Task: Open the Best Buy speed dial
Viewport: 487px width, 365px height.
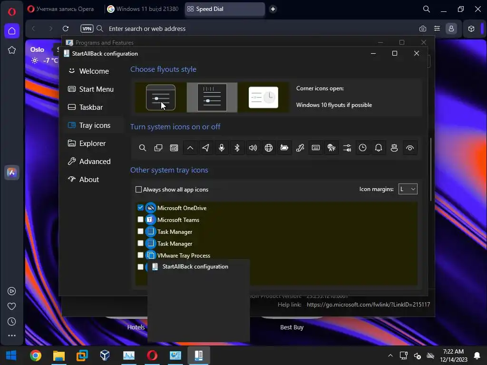Action: pos(292,327)
